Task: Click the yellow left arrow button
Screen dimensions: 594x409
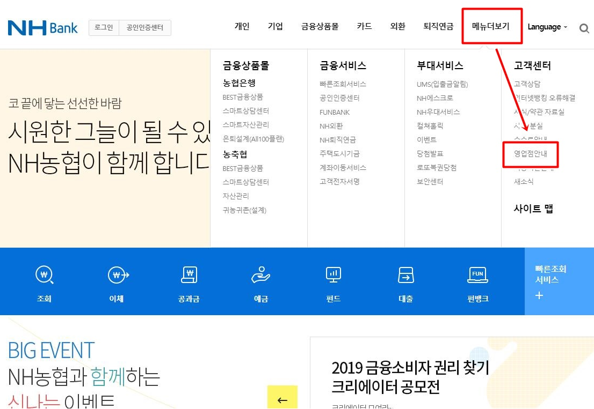Action: click(282, 397)
